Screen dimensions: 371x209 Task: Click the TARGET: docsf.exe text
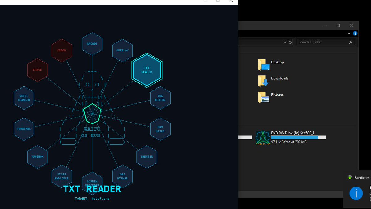tap(92, 199)
